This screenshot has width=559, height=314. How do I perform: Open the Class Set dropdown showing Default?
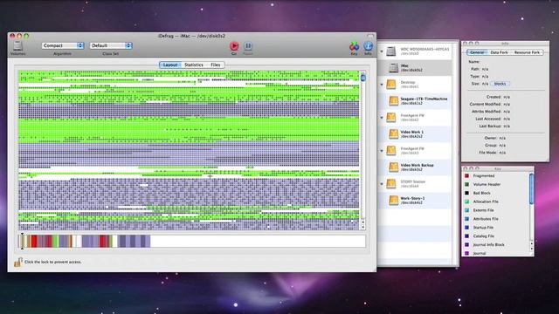tap(111, 45)
